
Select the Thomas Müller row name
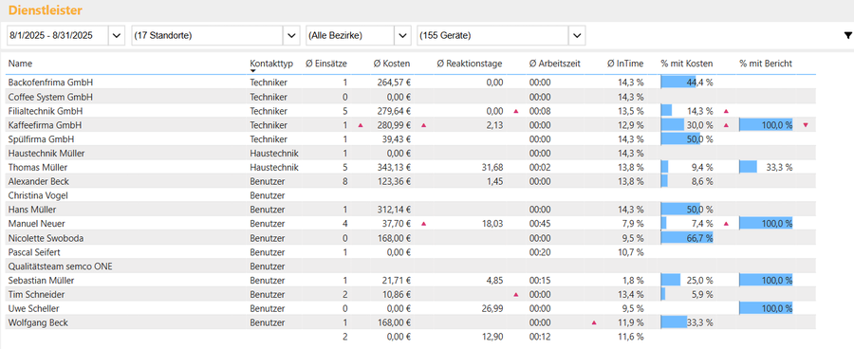point(38,167)
